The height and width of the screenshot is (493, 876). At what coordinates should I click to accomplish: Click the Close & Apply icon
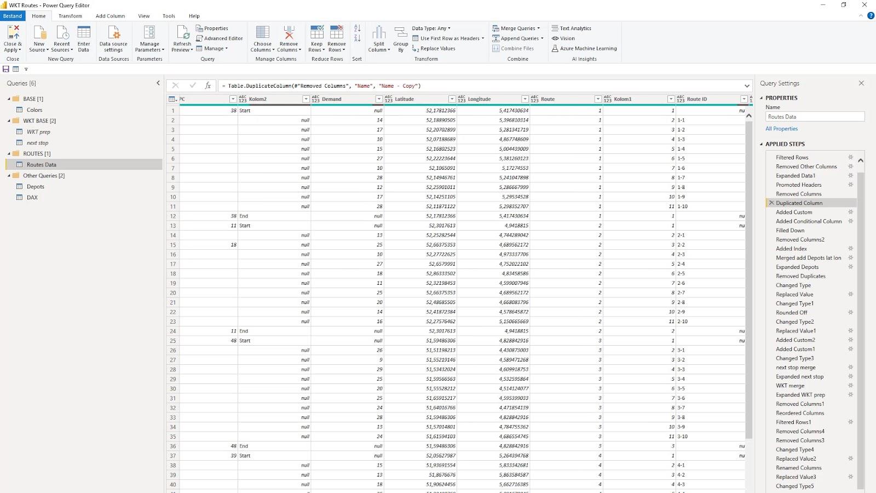(x=13, y=32)
